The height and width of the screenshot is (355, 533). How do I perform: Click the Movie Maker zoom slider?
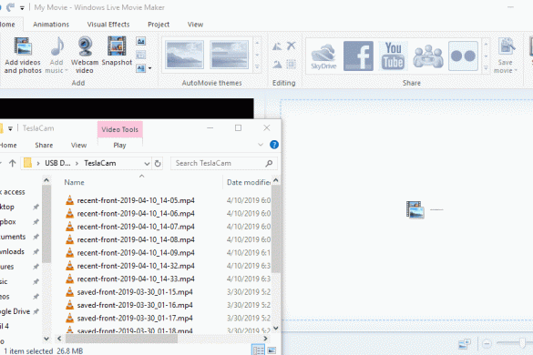(522, 343)
